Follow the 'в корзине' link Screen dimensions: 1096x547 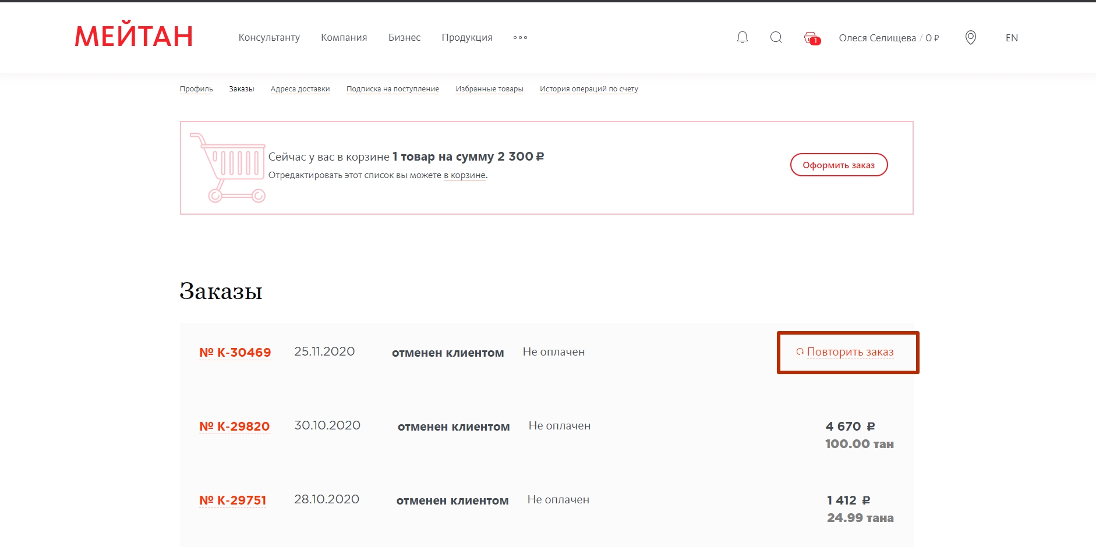pyautogui.click(x=464, y=175)
